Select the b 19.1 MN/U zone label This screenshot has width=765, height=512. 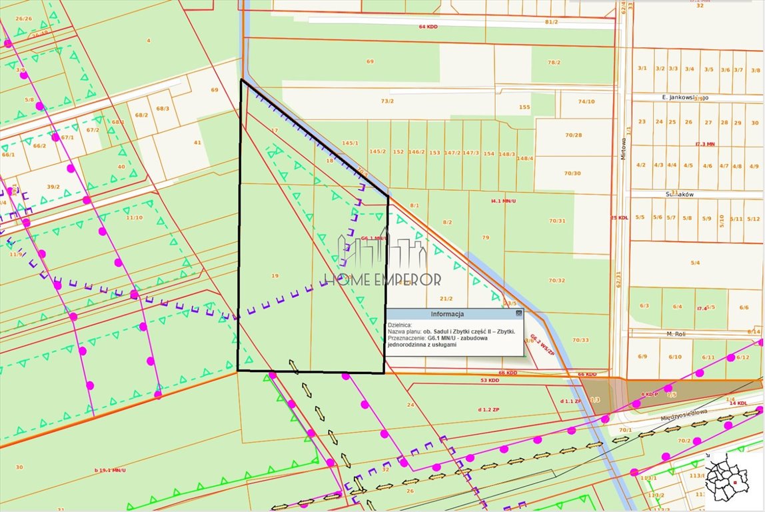tap(110, 471)
